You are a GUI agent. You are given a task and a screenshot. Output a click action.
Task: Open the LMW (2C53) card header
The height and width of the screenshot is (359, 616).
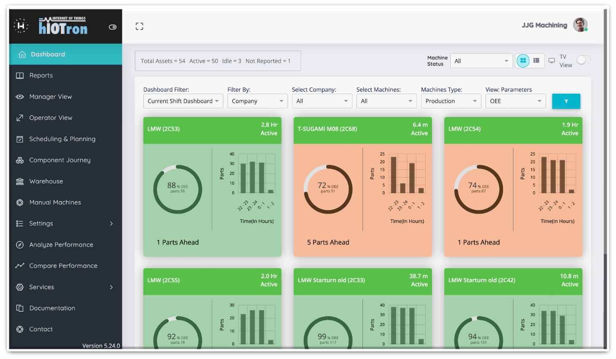pyautogui.click(x=212, y=131)
